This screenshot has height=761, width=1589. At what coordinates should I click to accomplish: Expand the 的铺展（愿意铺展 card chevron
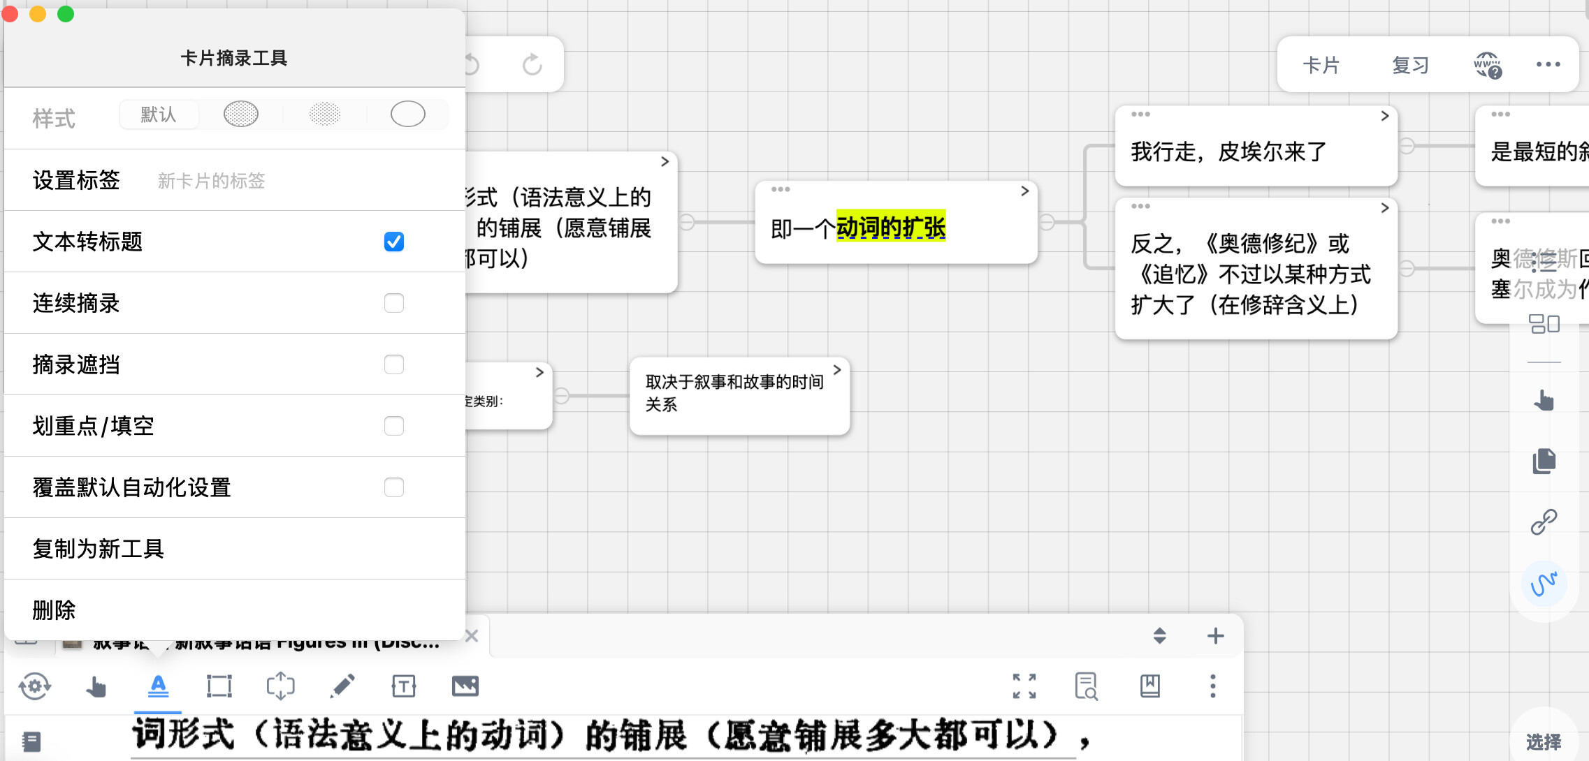(x=665, y=161)
